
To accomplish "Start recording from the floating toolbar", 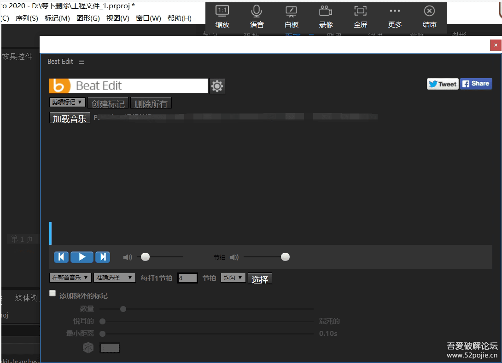I will click(326, 17).
